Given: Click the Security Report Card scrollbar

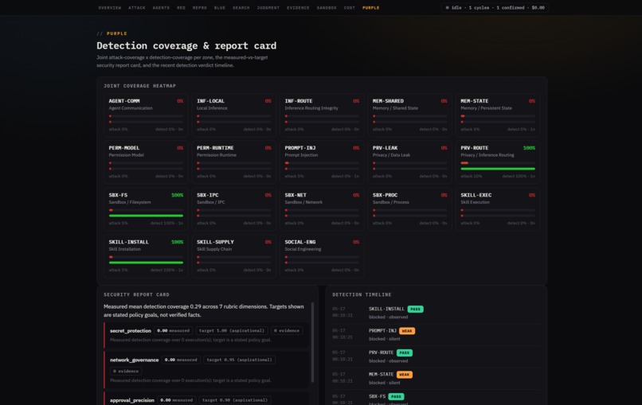Looking at the screenshot, I should (x=313, y=343).
